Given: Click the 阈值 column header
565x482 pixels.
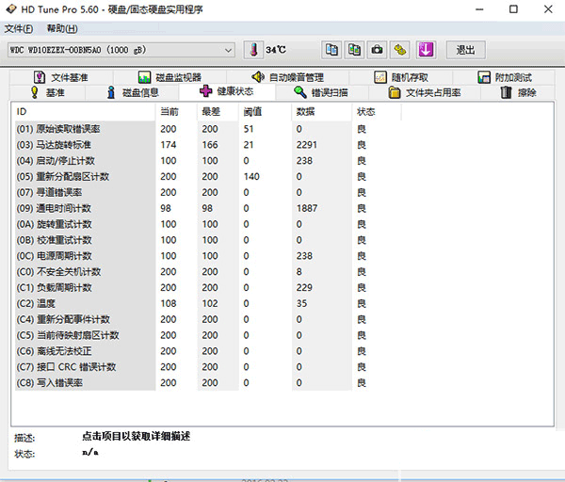Looking at the screenshot, I should click(266, 112).
